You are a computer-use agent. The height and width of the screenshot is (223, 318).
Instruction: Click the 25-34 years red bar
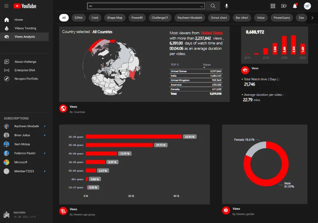click(x=133, y=137)
